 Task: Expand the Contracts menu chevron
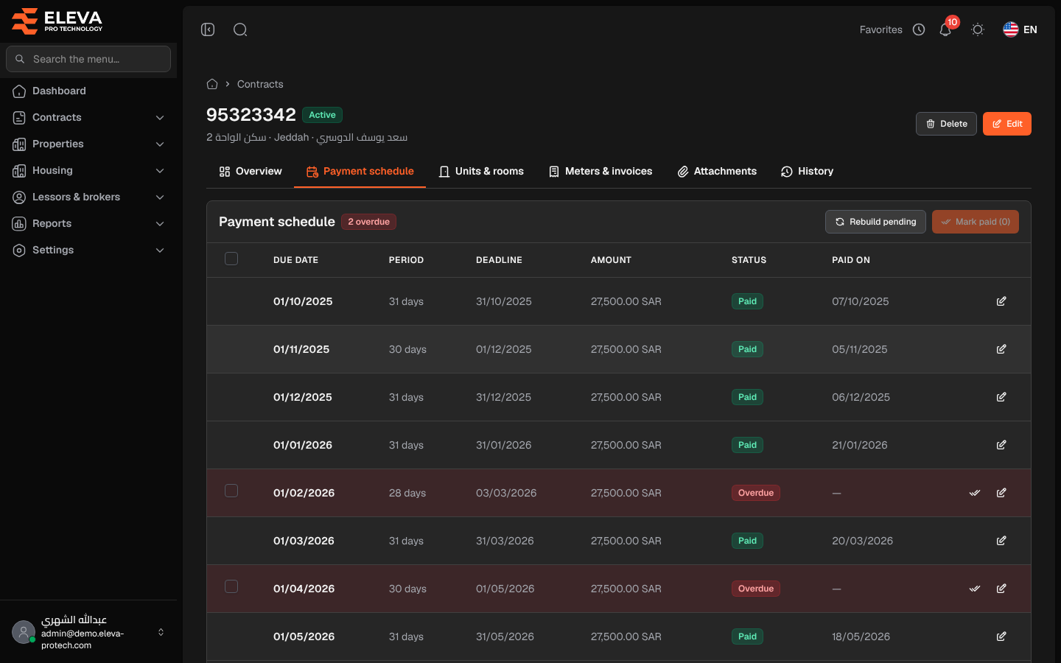(x=160, y=118)
